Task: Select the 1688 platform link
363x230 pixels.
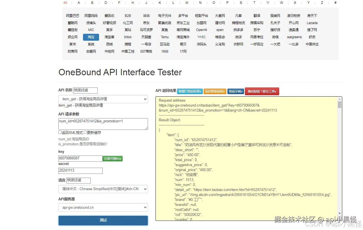Action: click(165, 51)
